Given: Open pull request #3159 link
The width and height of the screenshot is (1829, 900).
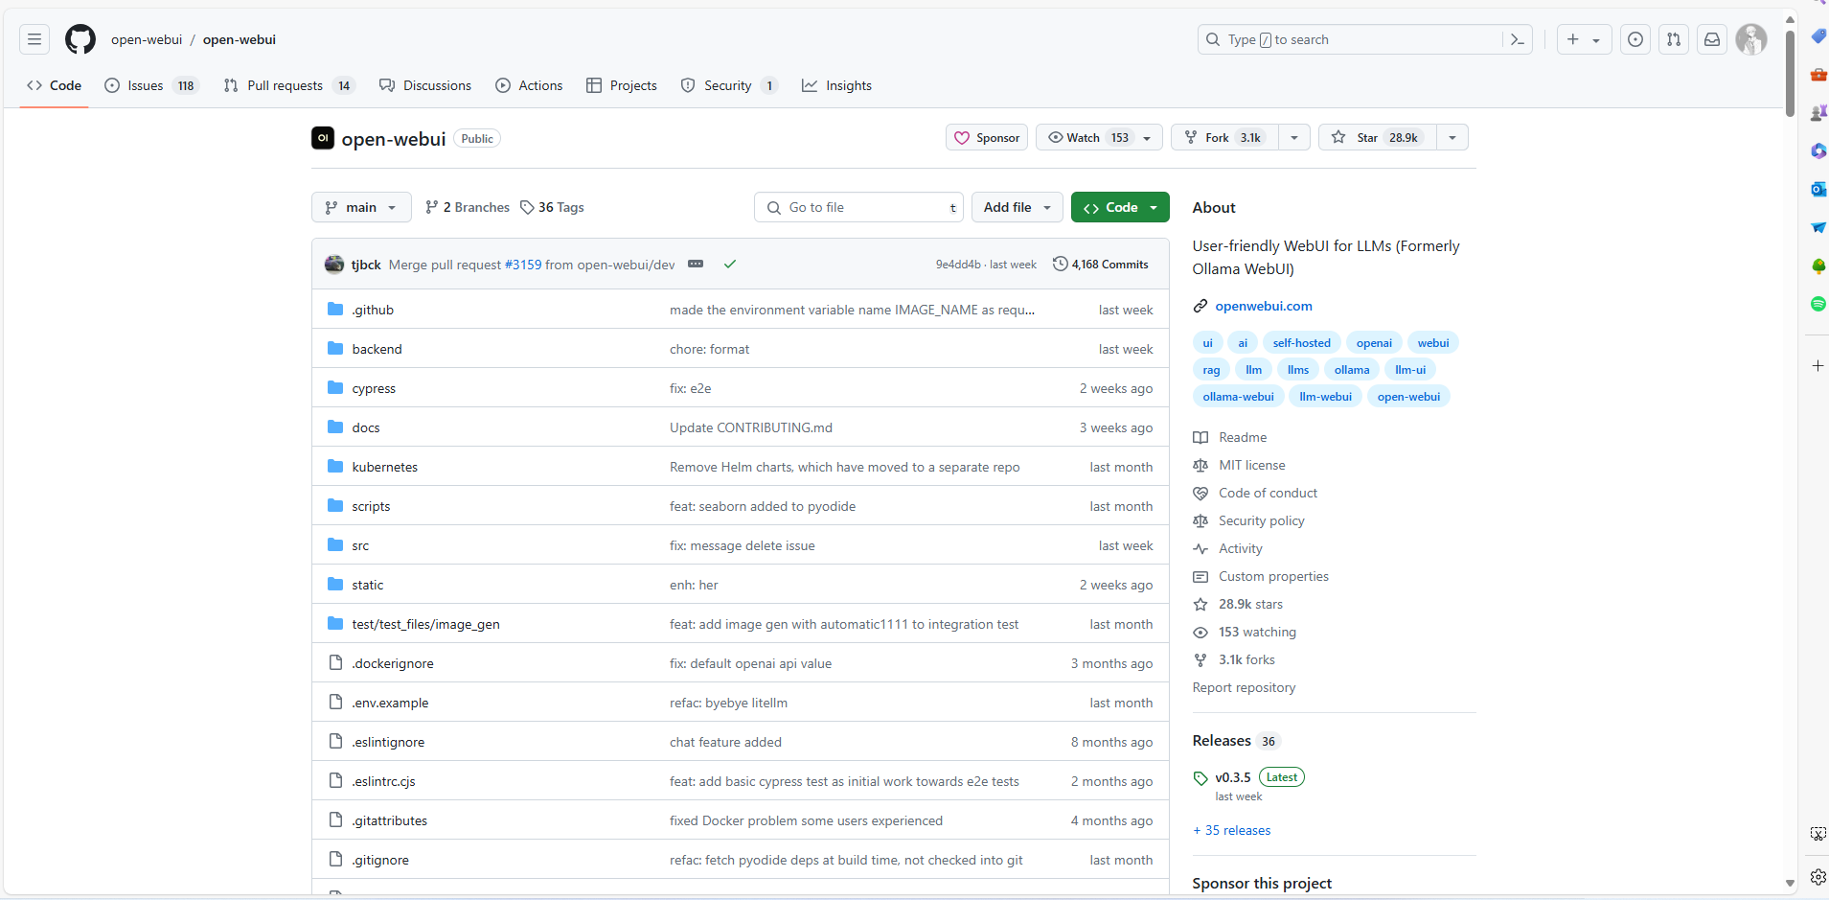Looking at the screenshot, I should [523, 265].
